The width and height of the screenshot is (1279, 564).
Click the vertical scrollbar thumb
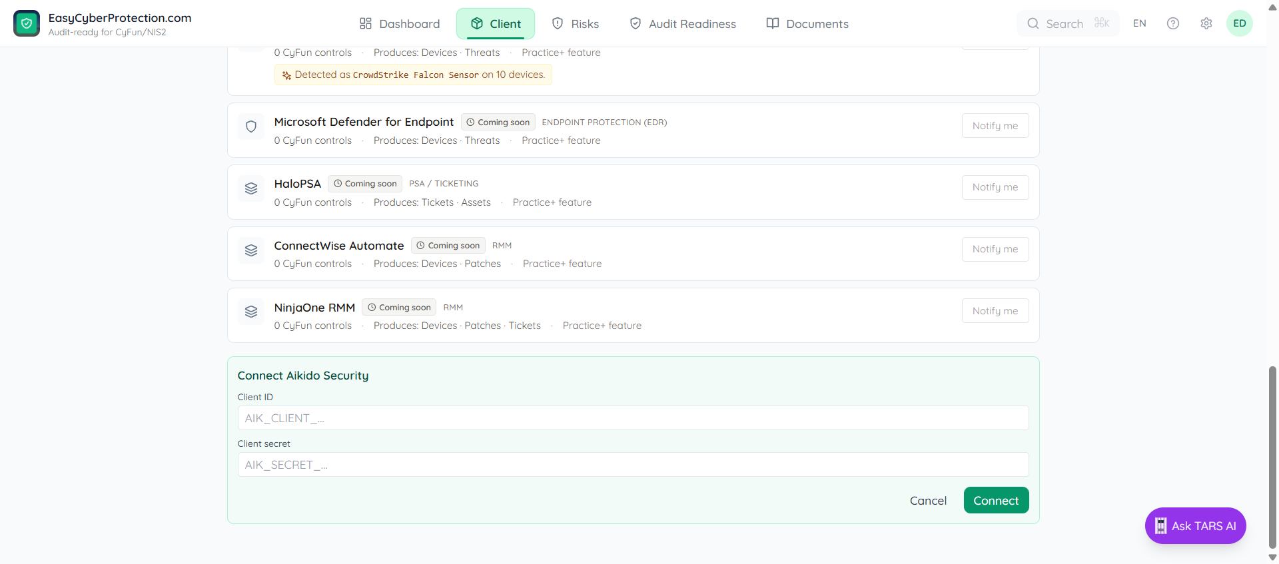[x=1272, y=457]
